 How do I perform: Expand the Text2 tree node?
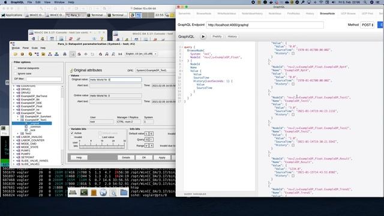coord(17,133)
